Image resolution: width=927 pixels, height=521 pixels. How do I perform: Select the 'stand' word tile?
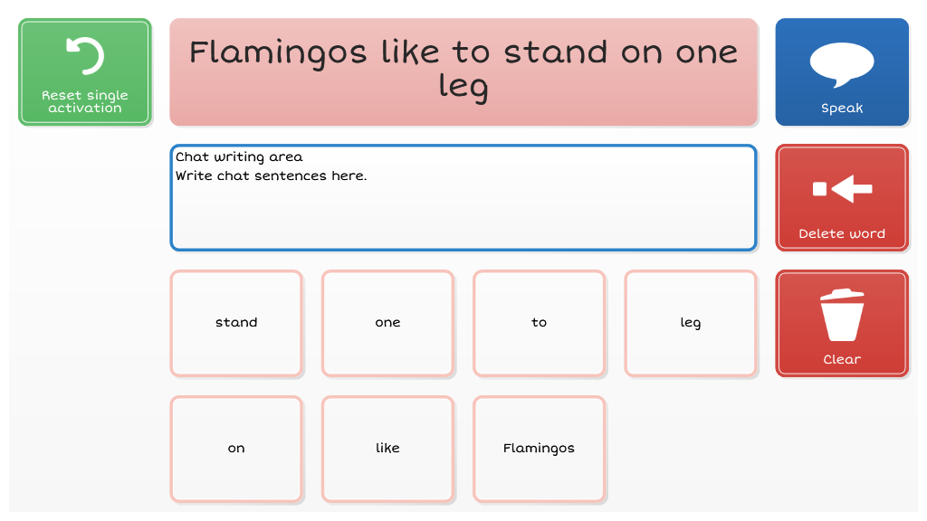coord(236,323)
